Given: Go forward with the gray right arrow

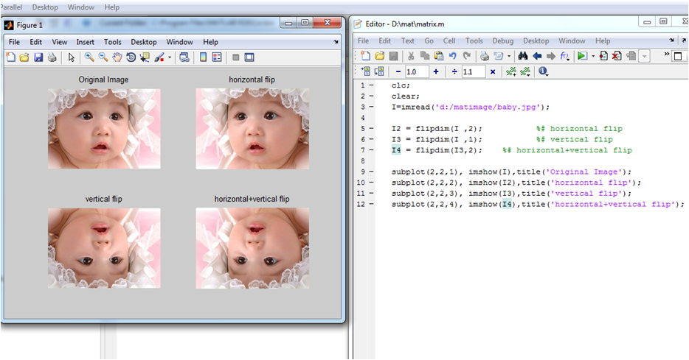Looking at the screenshot, I should pos(550,56).
